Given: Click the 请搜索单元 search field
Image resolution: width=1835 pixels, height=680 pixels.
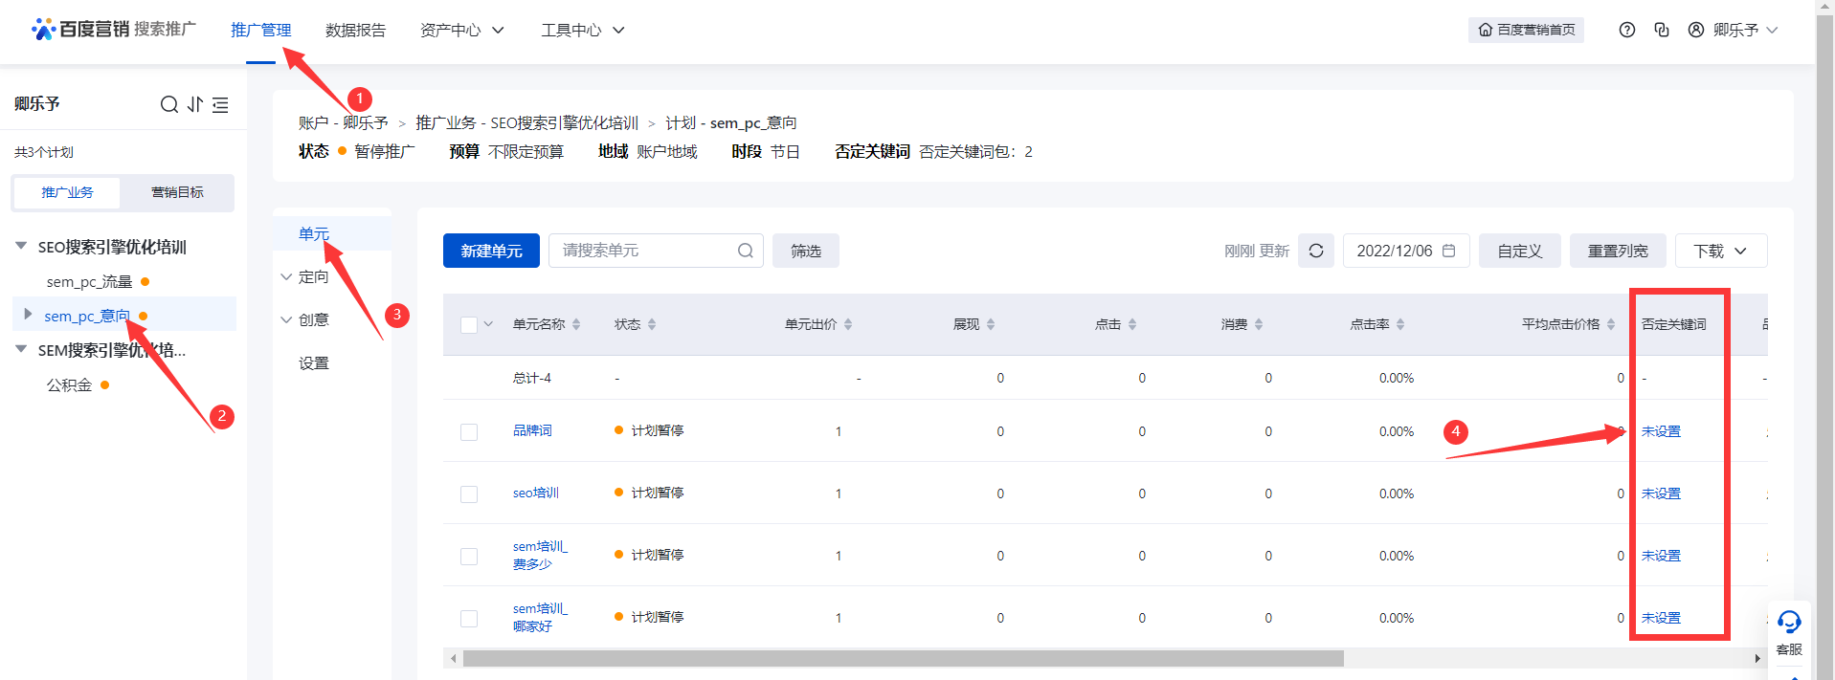Looking at the screenshot, I should pyautogui.click(x=656, y=251).
